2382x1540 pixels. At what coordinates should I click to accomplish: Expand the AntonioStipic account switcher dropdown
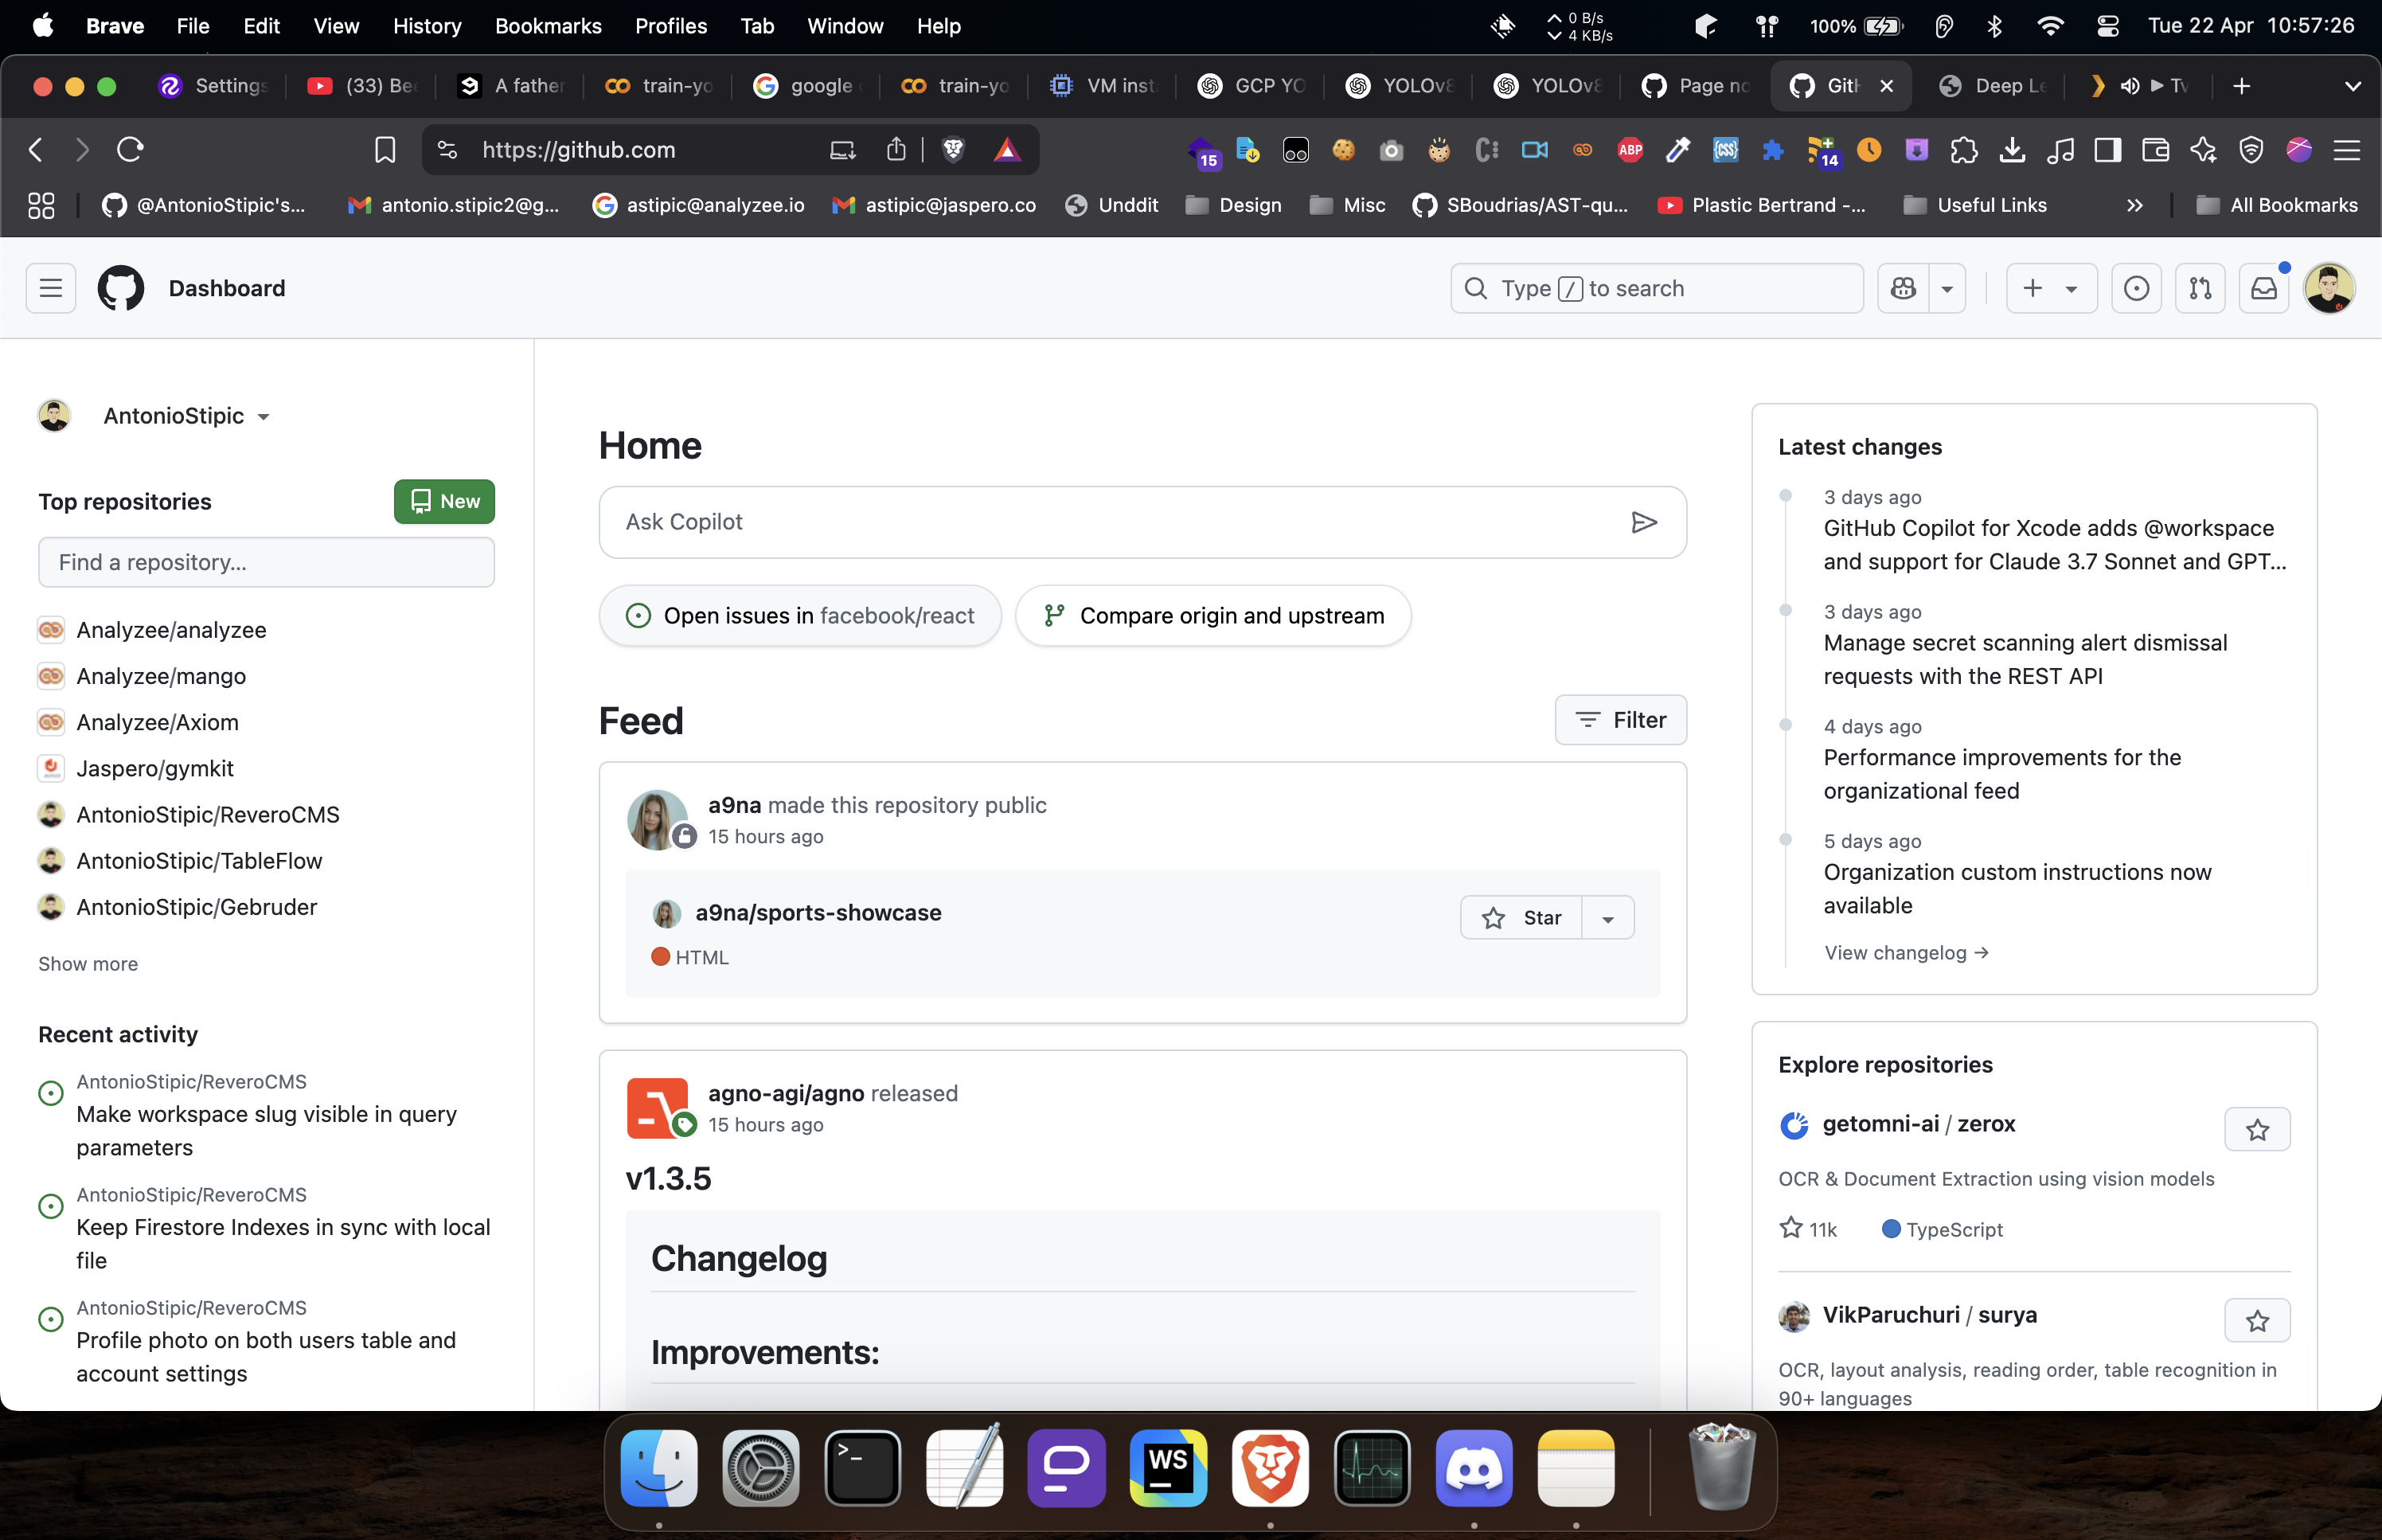[x=263, y=417]
